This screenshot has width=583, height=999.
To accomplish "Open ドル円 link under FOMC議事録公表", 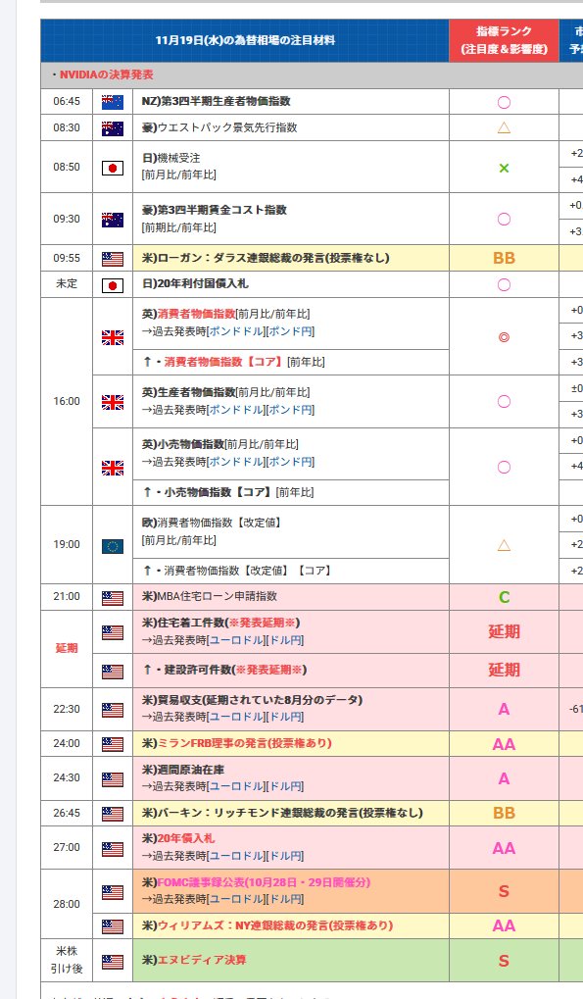I will (285, 899).
